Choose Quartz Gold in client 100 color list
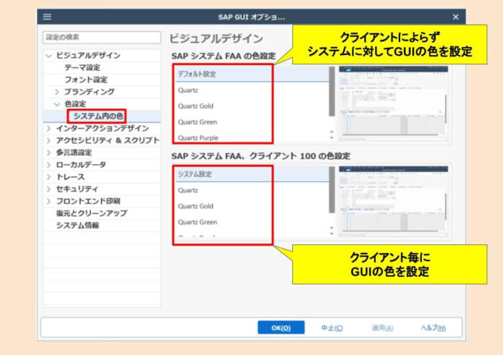 [251, 206]
